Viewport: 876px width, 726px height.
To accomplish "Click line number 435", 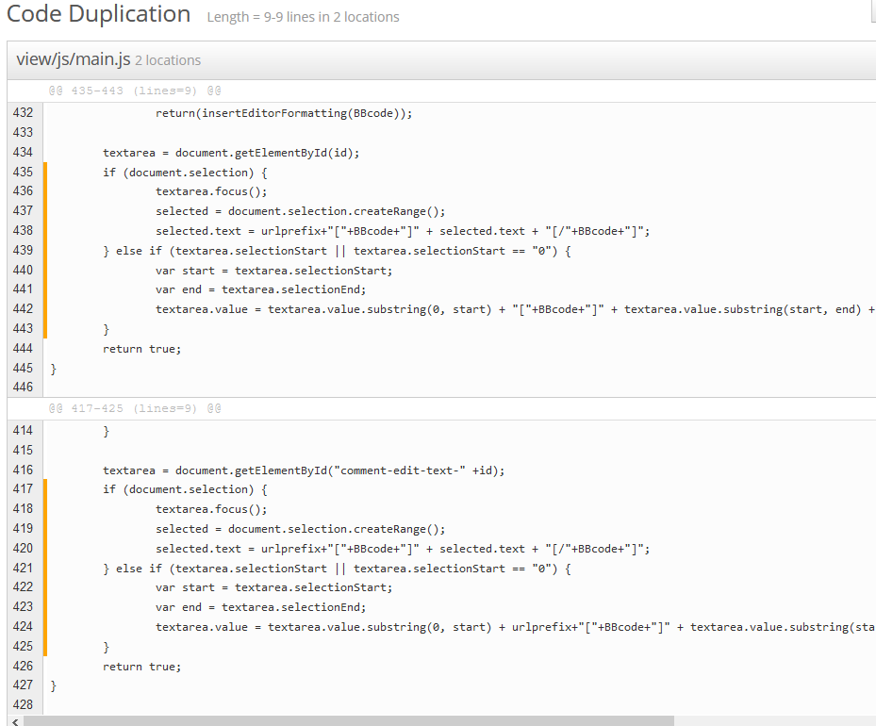I will click(x=24, y=172).
